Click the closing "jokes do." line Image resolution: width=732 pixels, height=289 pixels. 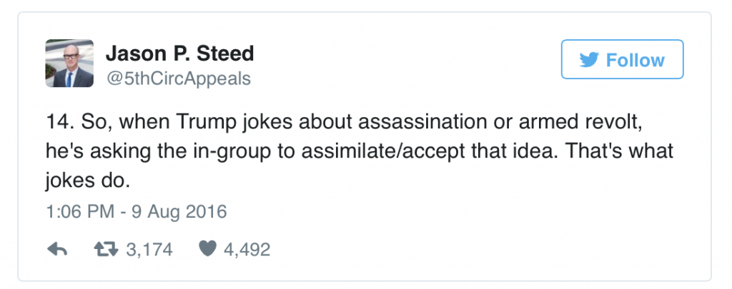click(86, 181)
